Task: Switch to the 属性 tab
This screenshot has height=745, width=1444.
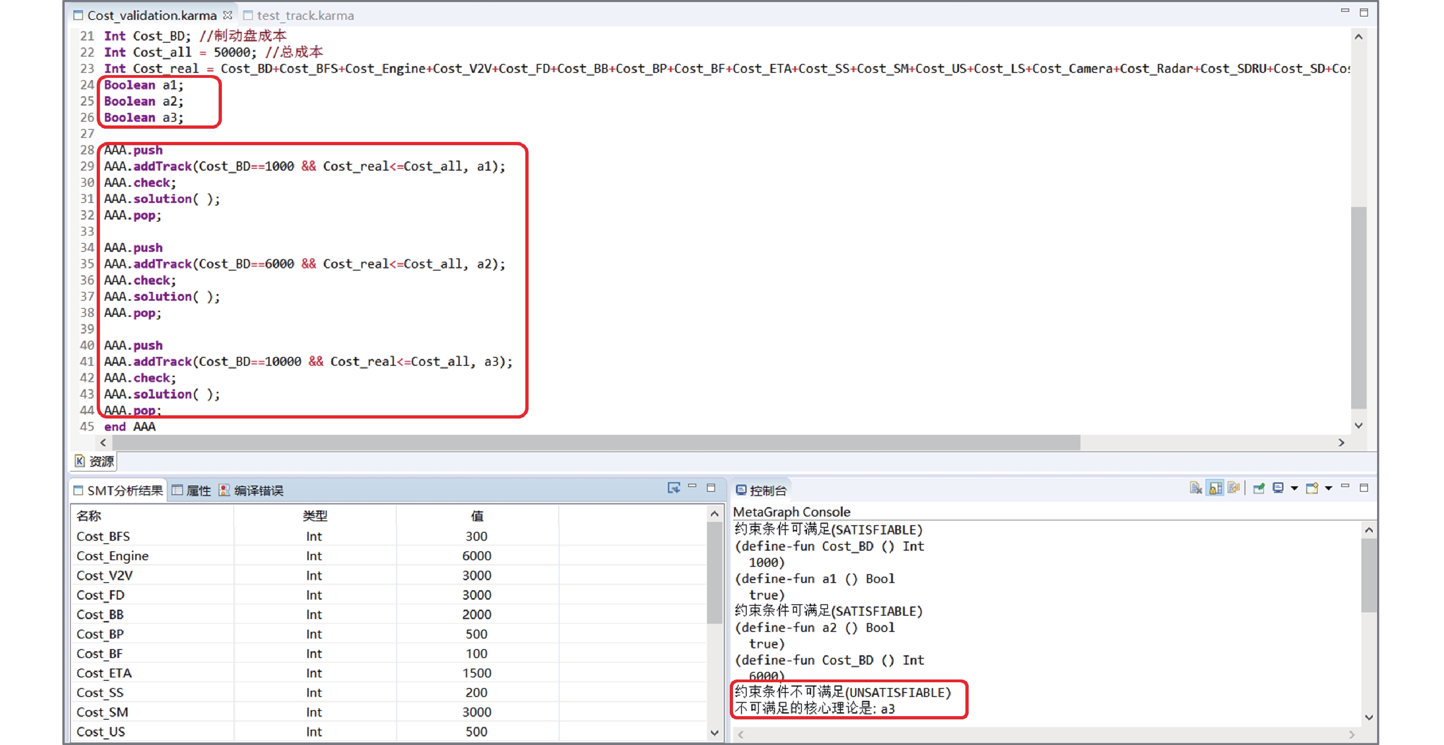Action: click(x=191, y=491)
